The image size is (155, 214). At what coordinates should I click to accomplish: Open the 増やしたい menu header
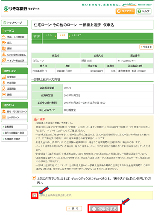point(14,71)
